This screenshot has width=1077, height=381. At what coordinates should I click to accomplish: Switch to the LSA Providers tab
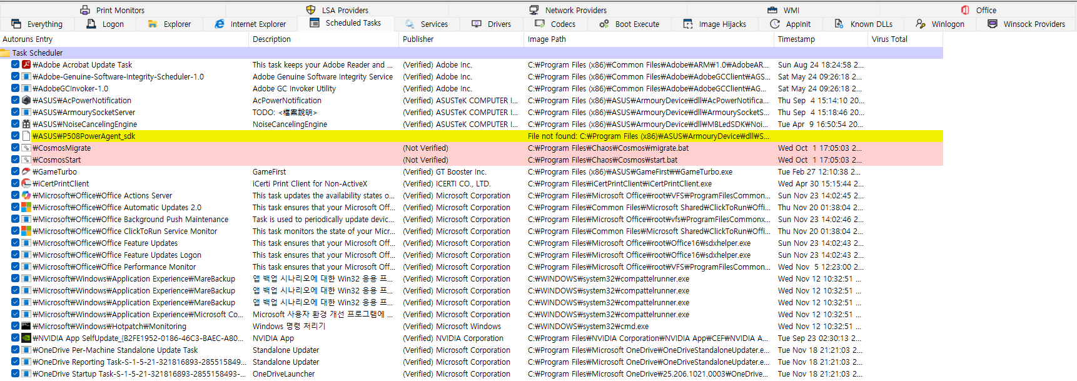click(337, 10)
